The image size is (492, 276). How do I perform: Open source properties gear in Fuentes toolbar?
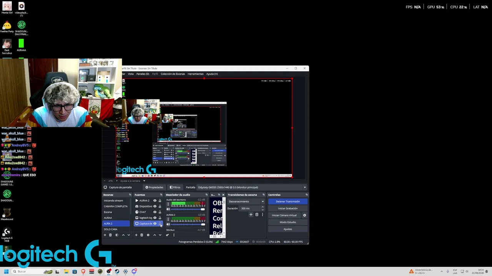(148, 235)
